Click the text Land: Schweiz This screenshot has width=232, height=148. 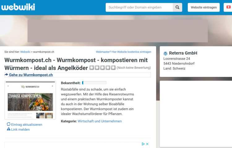pyautogui.click(x=174, y=68)
